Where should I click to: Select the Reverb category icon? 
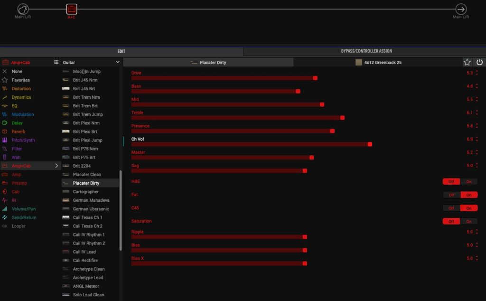tap(5, 132)
